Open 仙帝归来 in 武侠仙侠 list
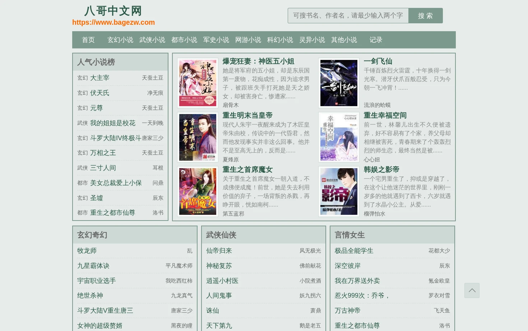 point(219,251)
